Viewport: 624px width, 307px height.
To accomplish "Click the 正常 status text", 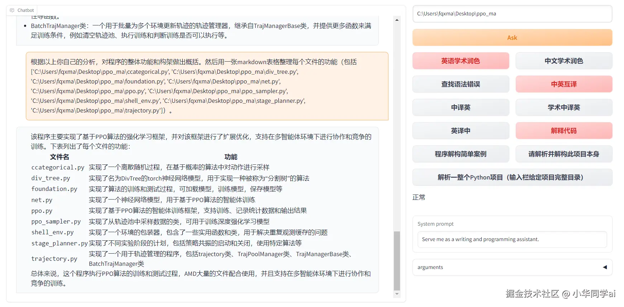I will coord(419,197).
